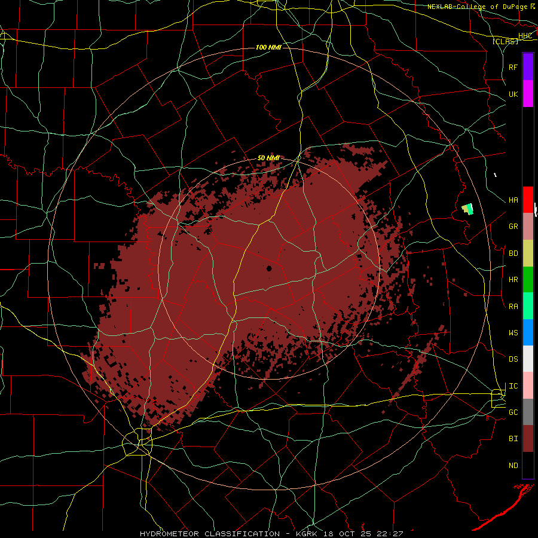
Task: Click the small green-yellow echo east of radar
Action: coord(467,209)
